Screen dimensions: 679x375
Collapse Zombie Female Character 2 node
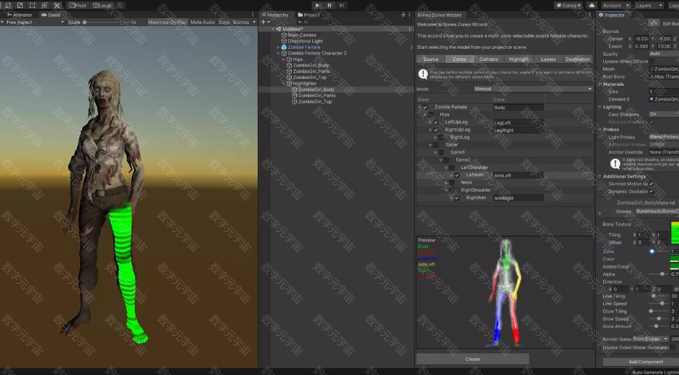(x=278, y=53)
